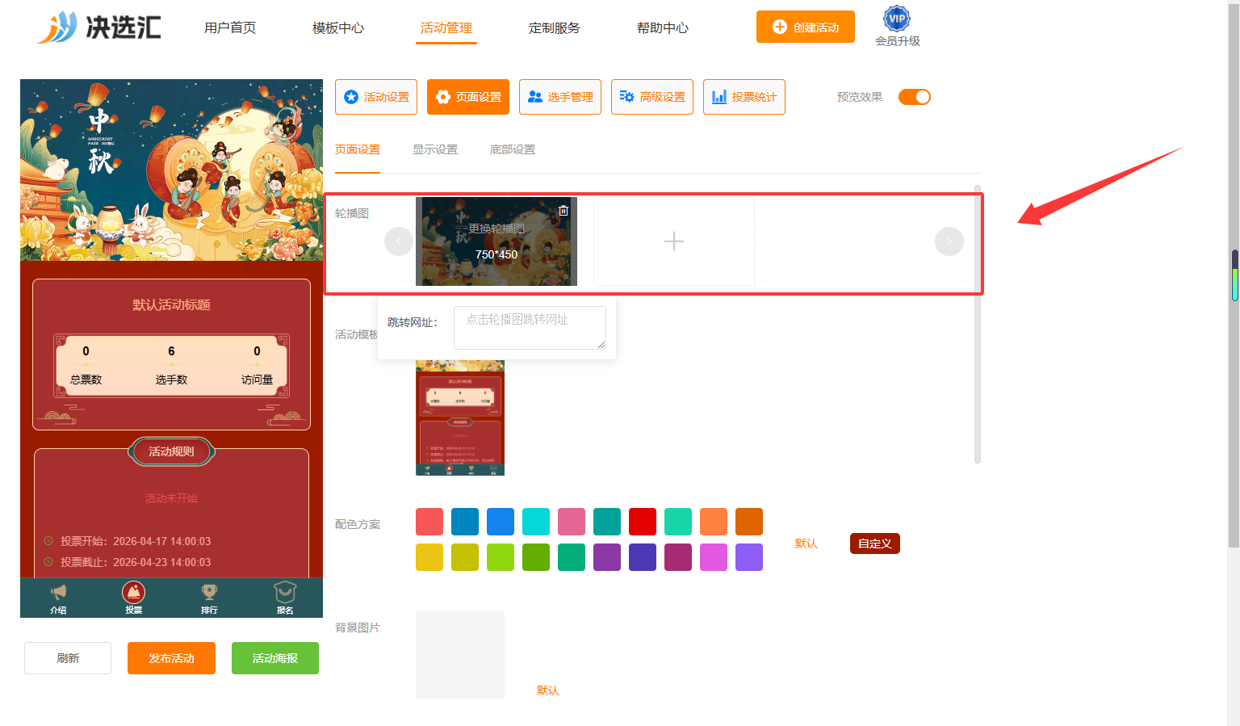Click carousel image thumbnail 750*450

pyautogui.click(x=496, y=241)
